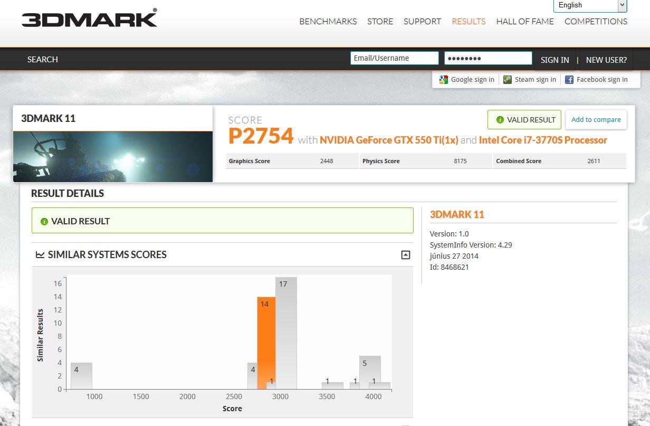
Task: Click the Google sign in icon
Action: click(444, 80)
